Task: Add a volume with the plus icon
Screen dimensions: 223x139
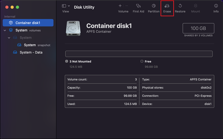Action: [120, 6]
